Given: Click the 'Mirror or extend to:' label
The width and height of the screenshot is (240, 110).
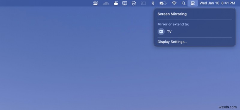Looking at the screenshot, I should [173, 24].
